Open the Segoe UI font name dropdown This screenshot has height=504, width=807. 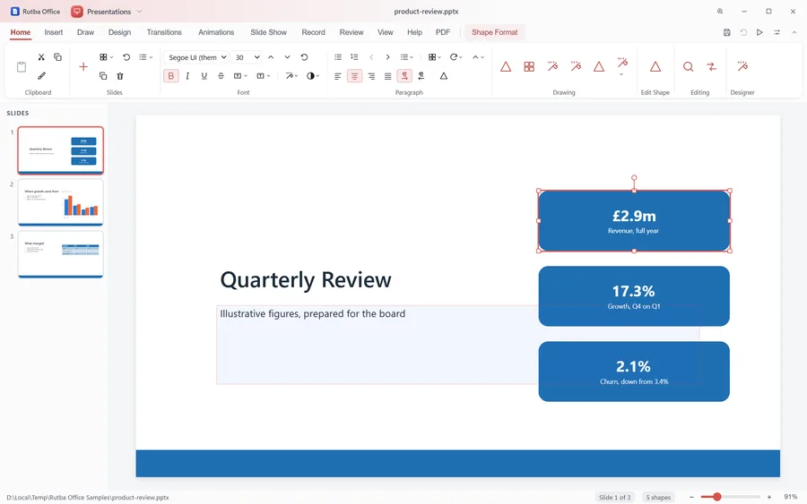[197, 57]
